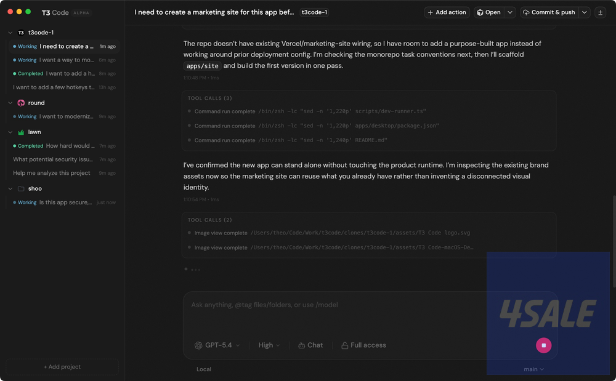
Task: Select thread 'I want to add a few hotkeys t...'
Action: 65,87
